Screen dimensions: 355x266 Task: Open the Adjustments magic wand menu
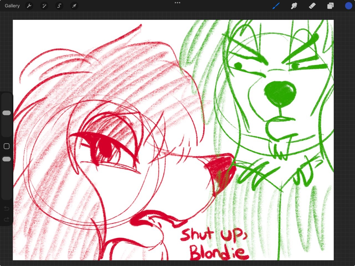click(x=44, y=6)
